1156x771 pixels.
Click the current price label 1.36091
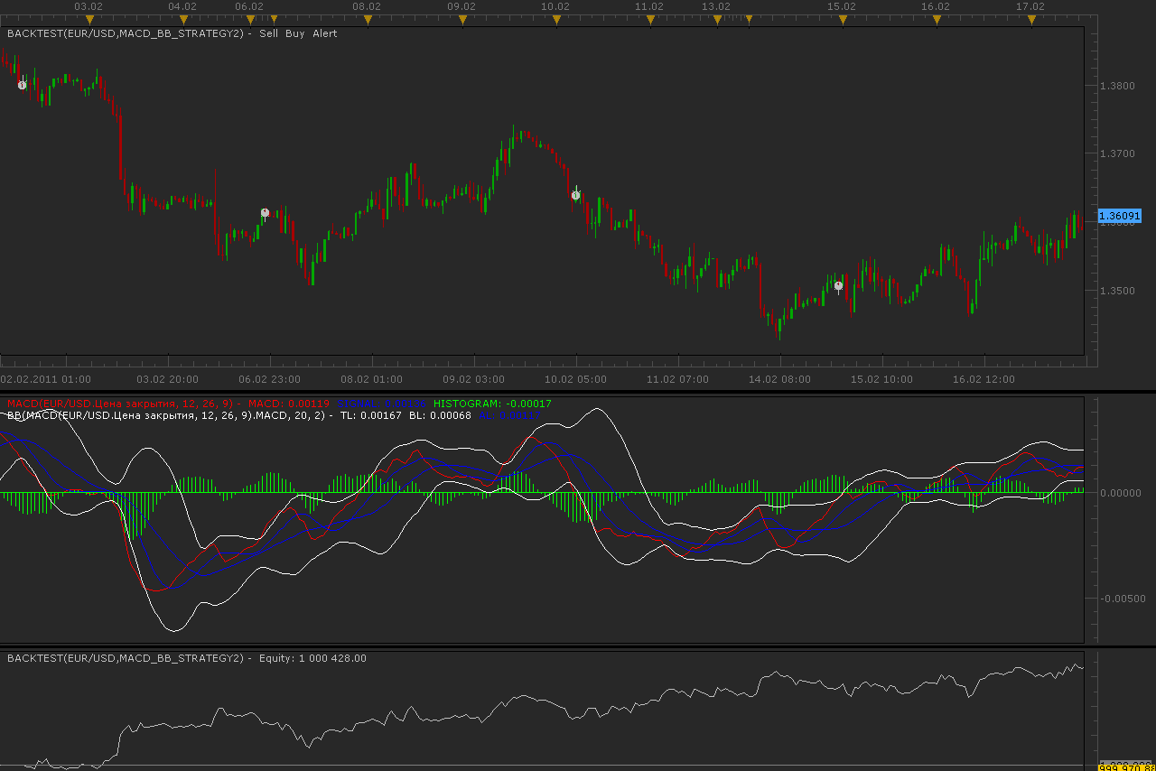click(x=1120, y=216)
